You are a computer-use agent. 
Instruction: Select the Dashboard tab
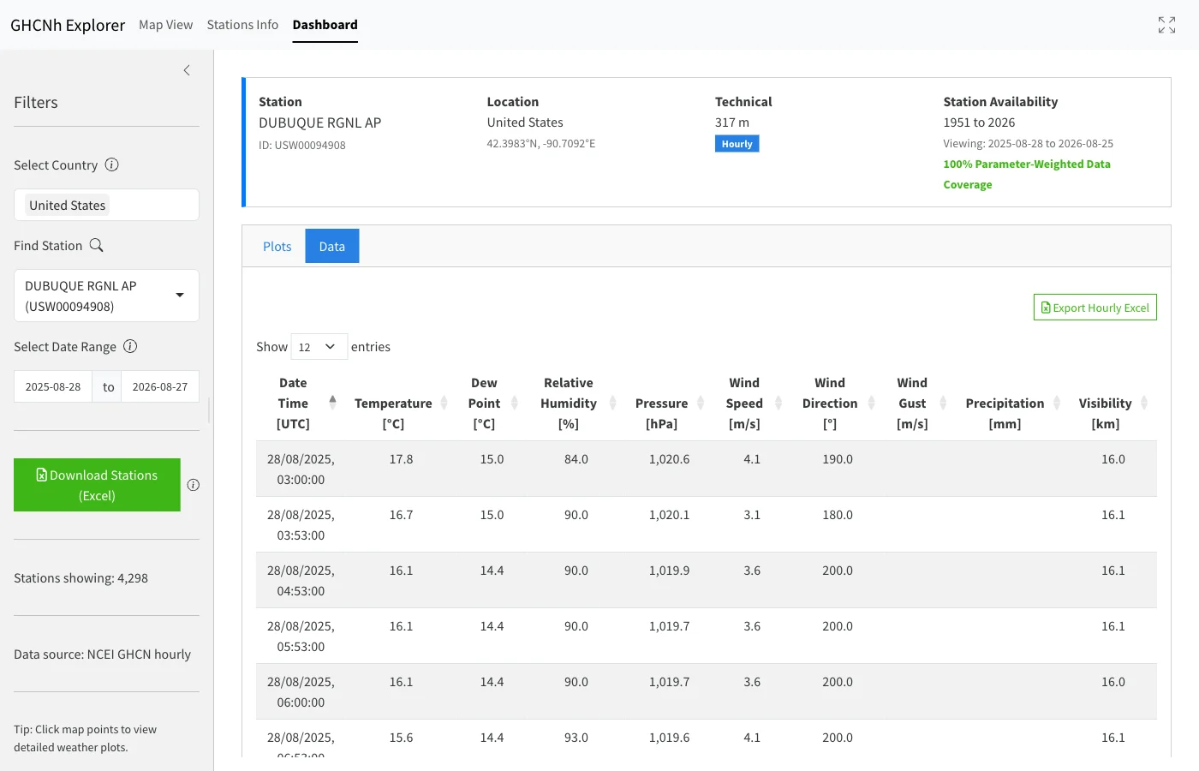pyautogui.click(x=325, y=25)
